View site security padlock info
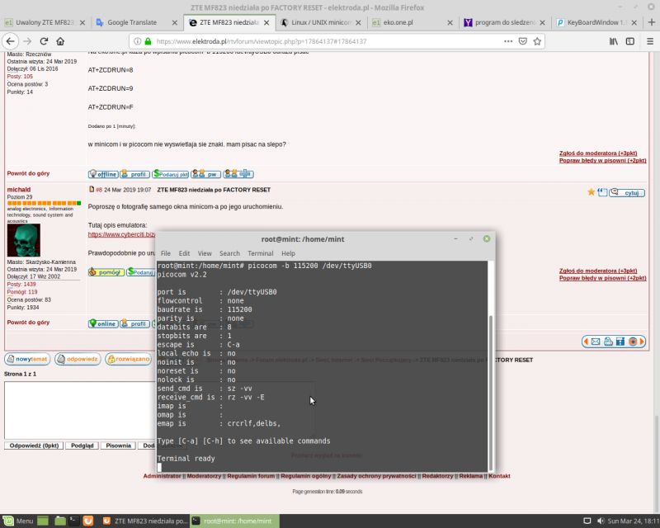This screenshot has width=660, height=528. tap(148, 41)
